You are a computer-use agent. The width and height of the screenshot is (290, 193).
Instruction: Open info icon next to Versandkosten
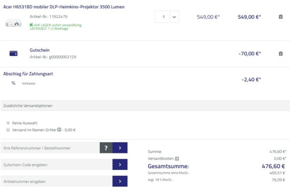coord(177,158)
